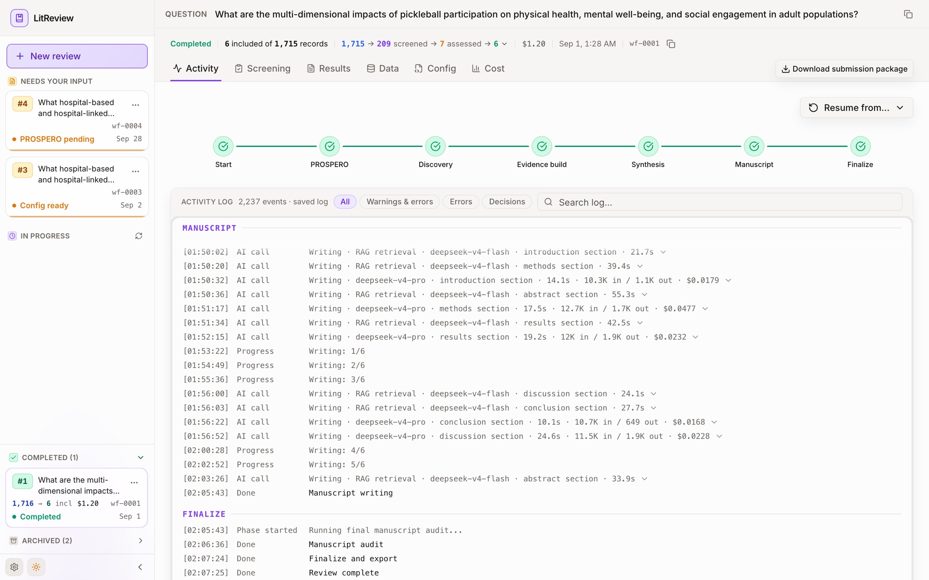Open the completed review #1 card

[77, 498]
